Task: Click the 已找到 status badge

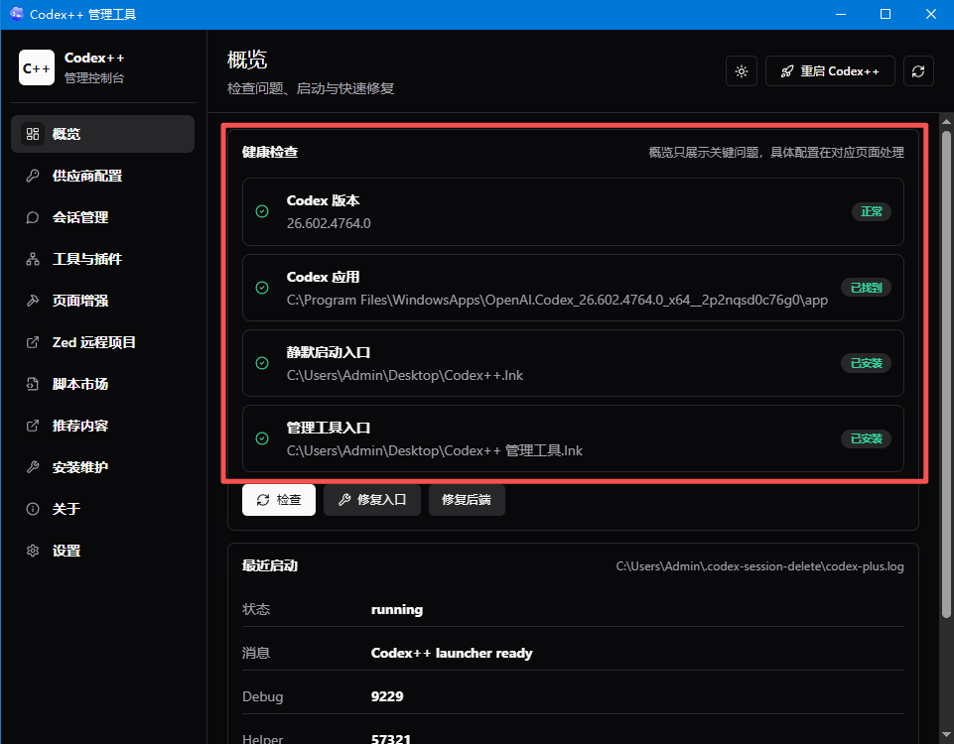Action: tap(867, 288)
